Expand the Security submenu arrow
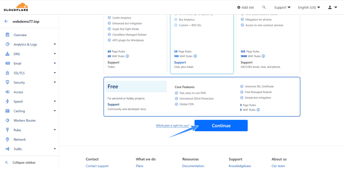 (55, 82)
